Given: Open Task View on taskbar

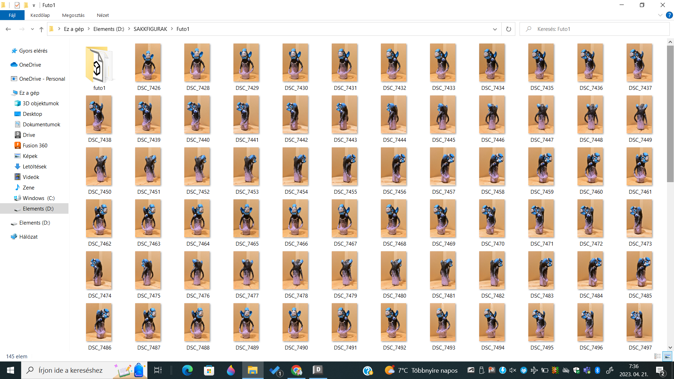Looking at the screenshot, I should click(158, 370).
